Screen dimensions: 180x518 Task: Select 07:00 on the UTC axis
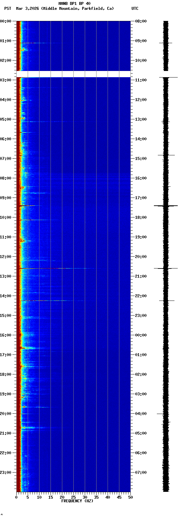[141, 473]
